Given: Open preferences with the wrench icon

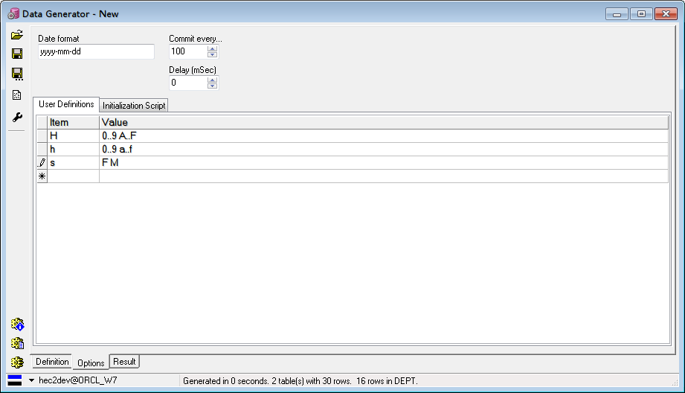Looking at the screenshot, I should pos(17,117).
